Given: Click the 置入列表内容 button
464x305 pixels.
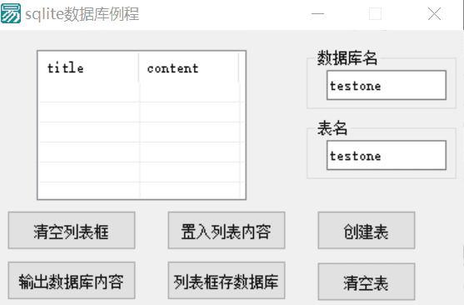Looking at the screenshot, I should pos(227,230).
